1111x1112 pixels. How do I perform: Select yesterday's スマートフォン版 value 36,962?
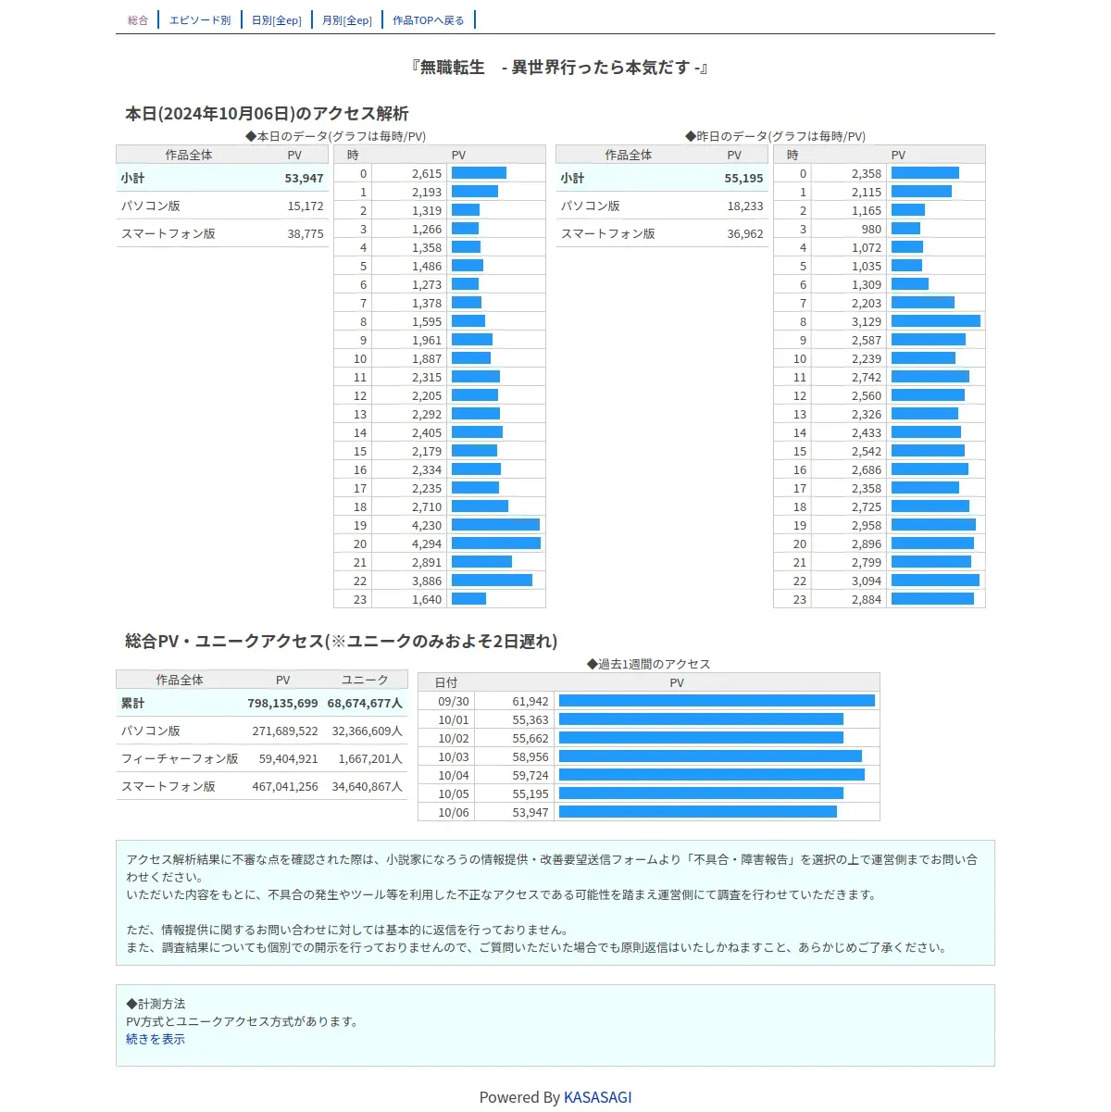pos(745,234)
